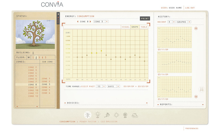Image resolution: width=219 pixels, height=135 pixels.
Task: Click the binoculars icon beside History panel
Action: (202, 89)
